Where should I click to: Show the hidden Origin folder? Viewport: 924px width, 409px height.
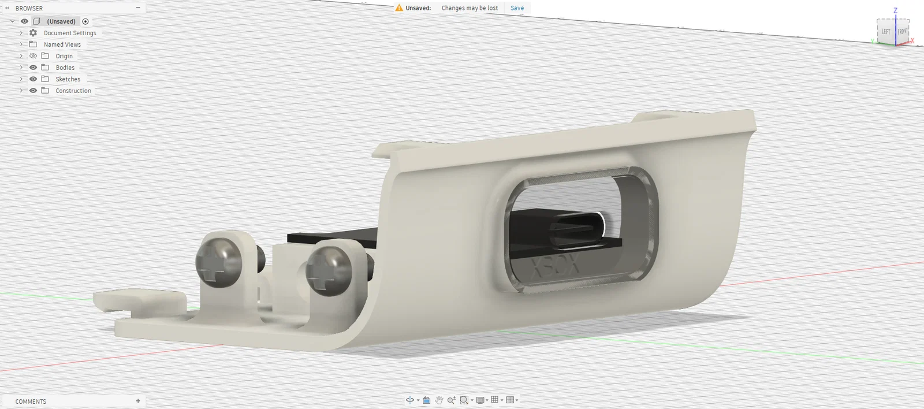click(33, 56)
